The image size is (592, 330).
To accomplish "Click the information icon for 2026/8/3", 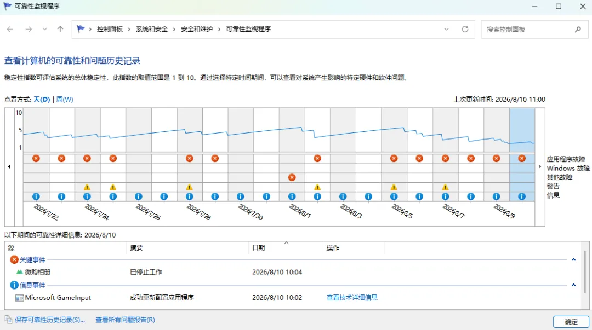I will (343, 196).
